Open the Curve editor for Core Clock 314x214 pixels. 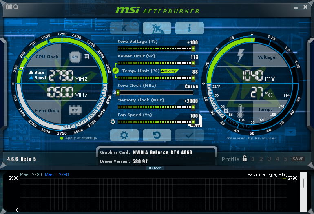click(x=191, y=86)
